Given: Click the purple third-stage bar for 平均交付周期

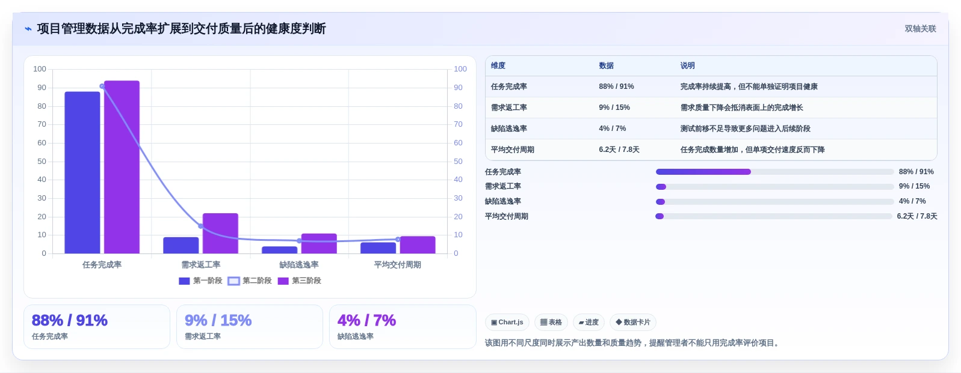Looking at the screenshot, I should (418, 244).
